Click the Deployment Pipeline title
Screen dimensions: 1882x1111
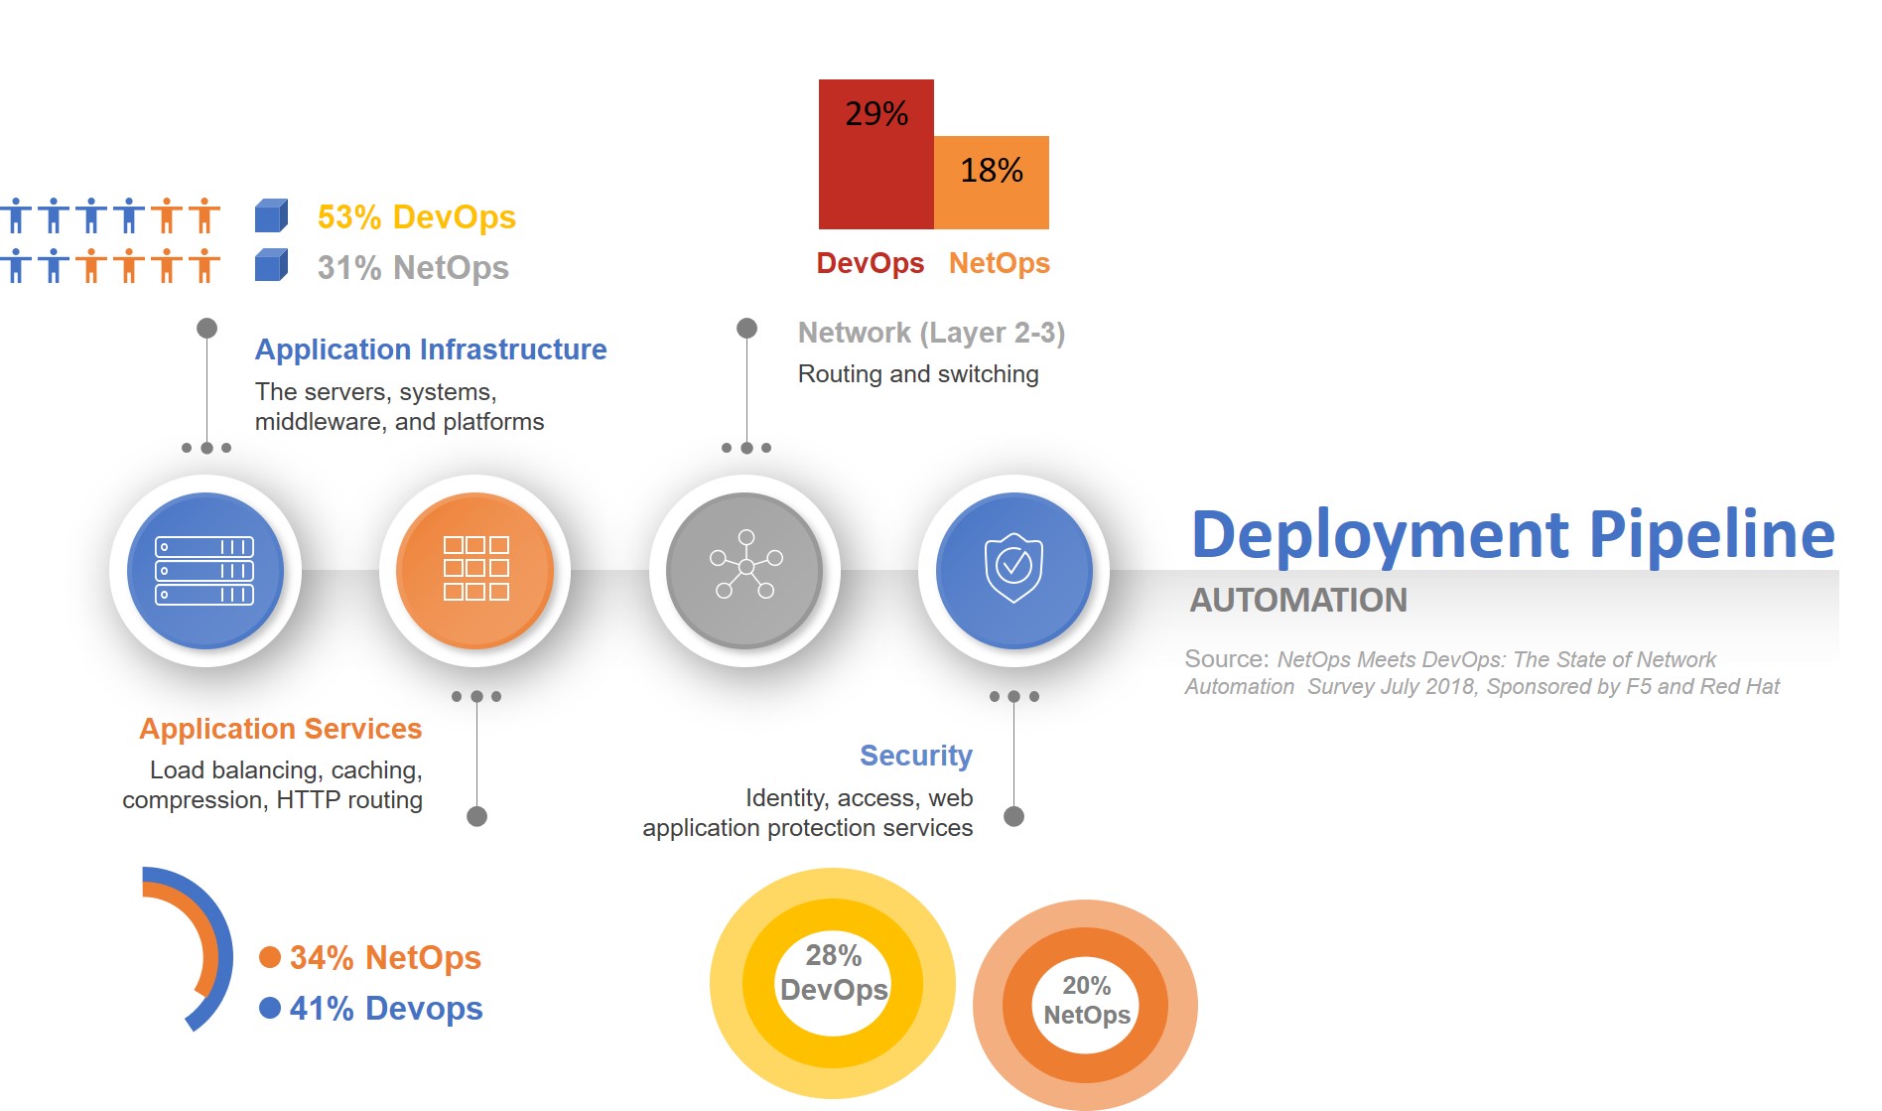tap(1513, 534)
